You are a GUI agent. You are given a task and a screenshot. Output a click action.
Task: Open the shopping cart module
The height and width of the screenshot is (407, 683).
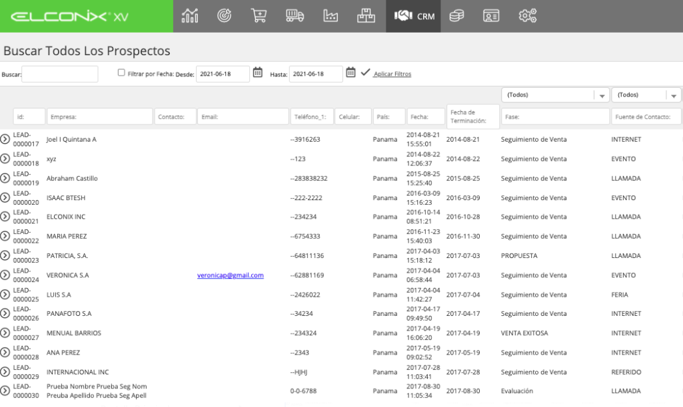(x=259, y=16)
